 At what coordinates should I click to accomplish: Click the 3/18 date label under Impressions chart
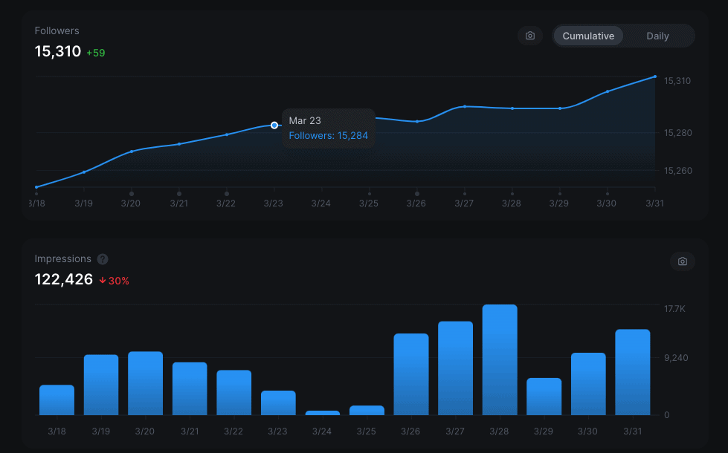pyautogui.click(x=57, y=431)
